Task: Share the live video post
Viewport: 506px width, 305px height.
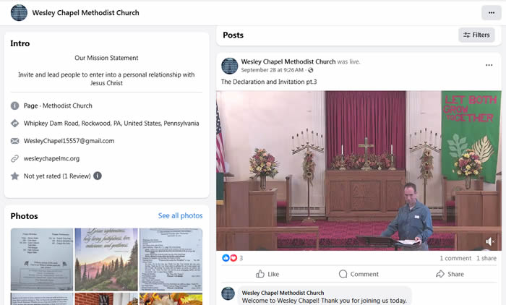Action: [450, 274]
